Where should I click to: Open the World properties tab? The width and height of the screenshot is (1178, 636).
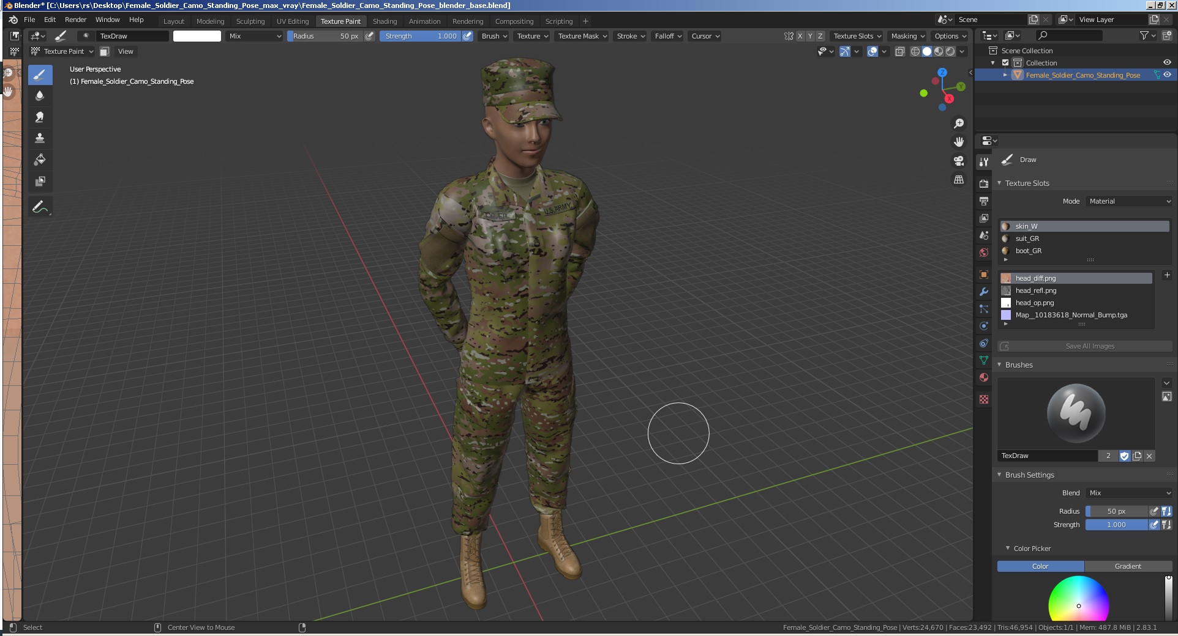pyautogui.click(x=984, y=252)
